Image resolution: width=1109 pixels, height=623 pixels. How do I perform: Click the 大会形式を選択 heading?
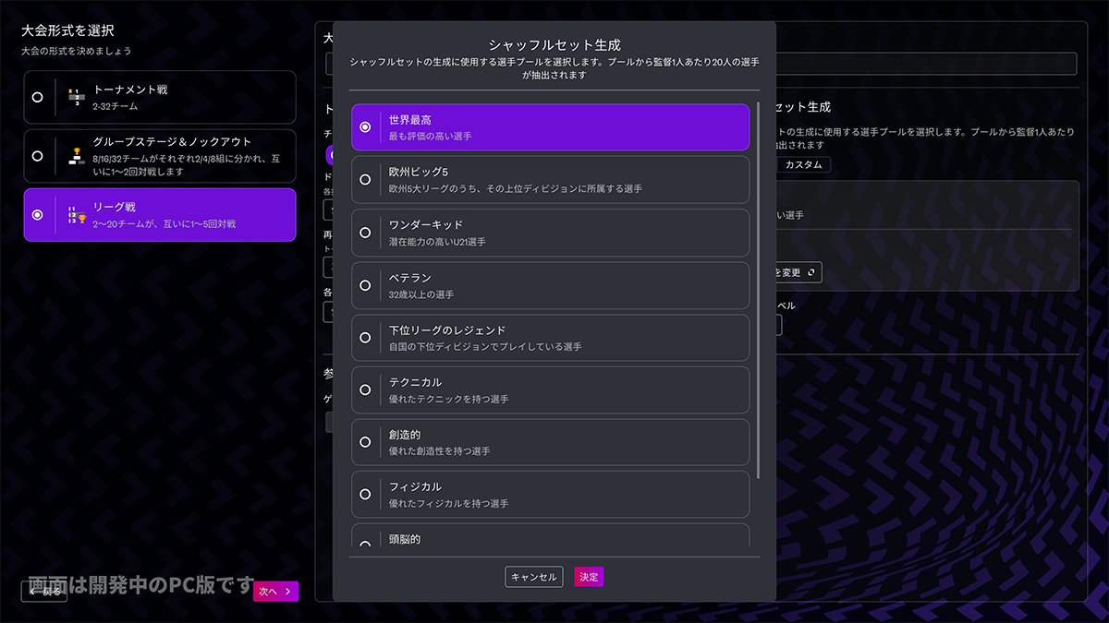tap(68, 31)
